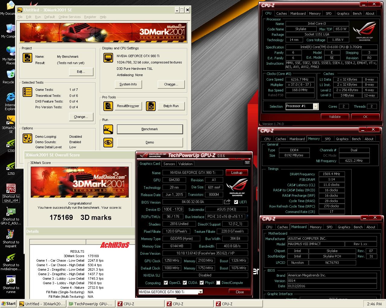Click the Core Speed value 6216.7 MHz
This screenshot has width=386, height=308.
tap(300, 79)
